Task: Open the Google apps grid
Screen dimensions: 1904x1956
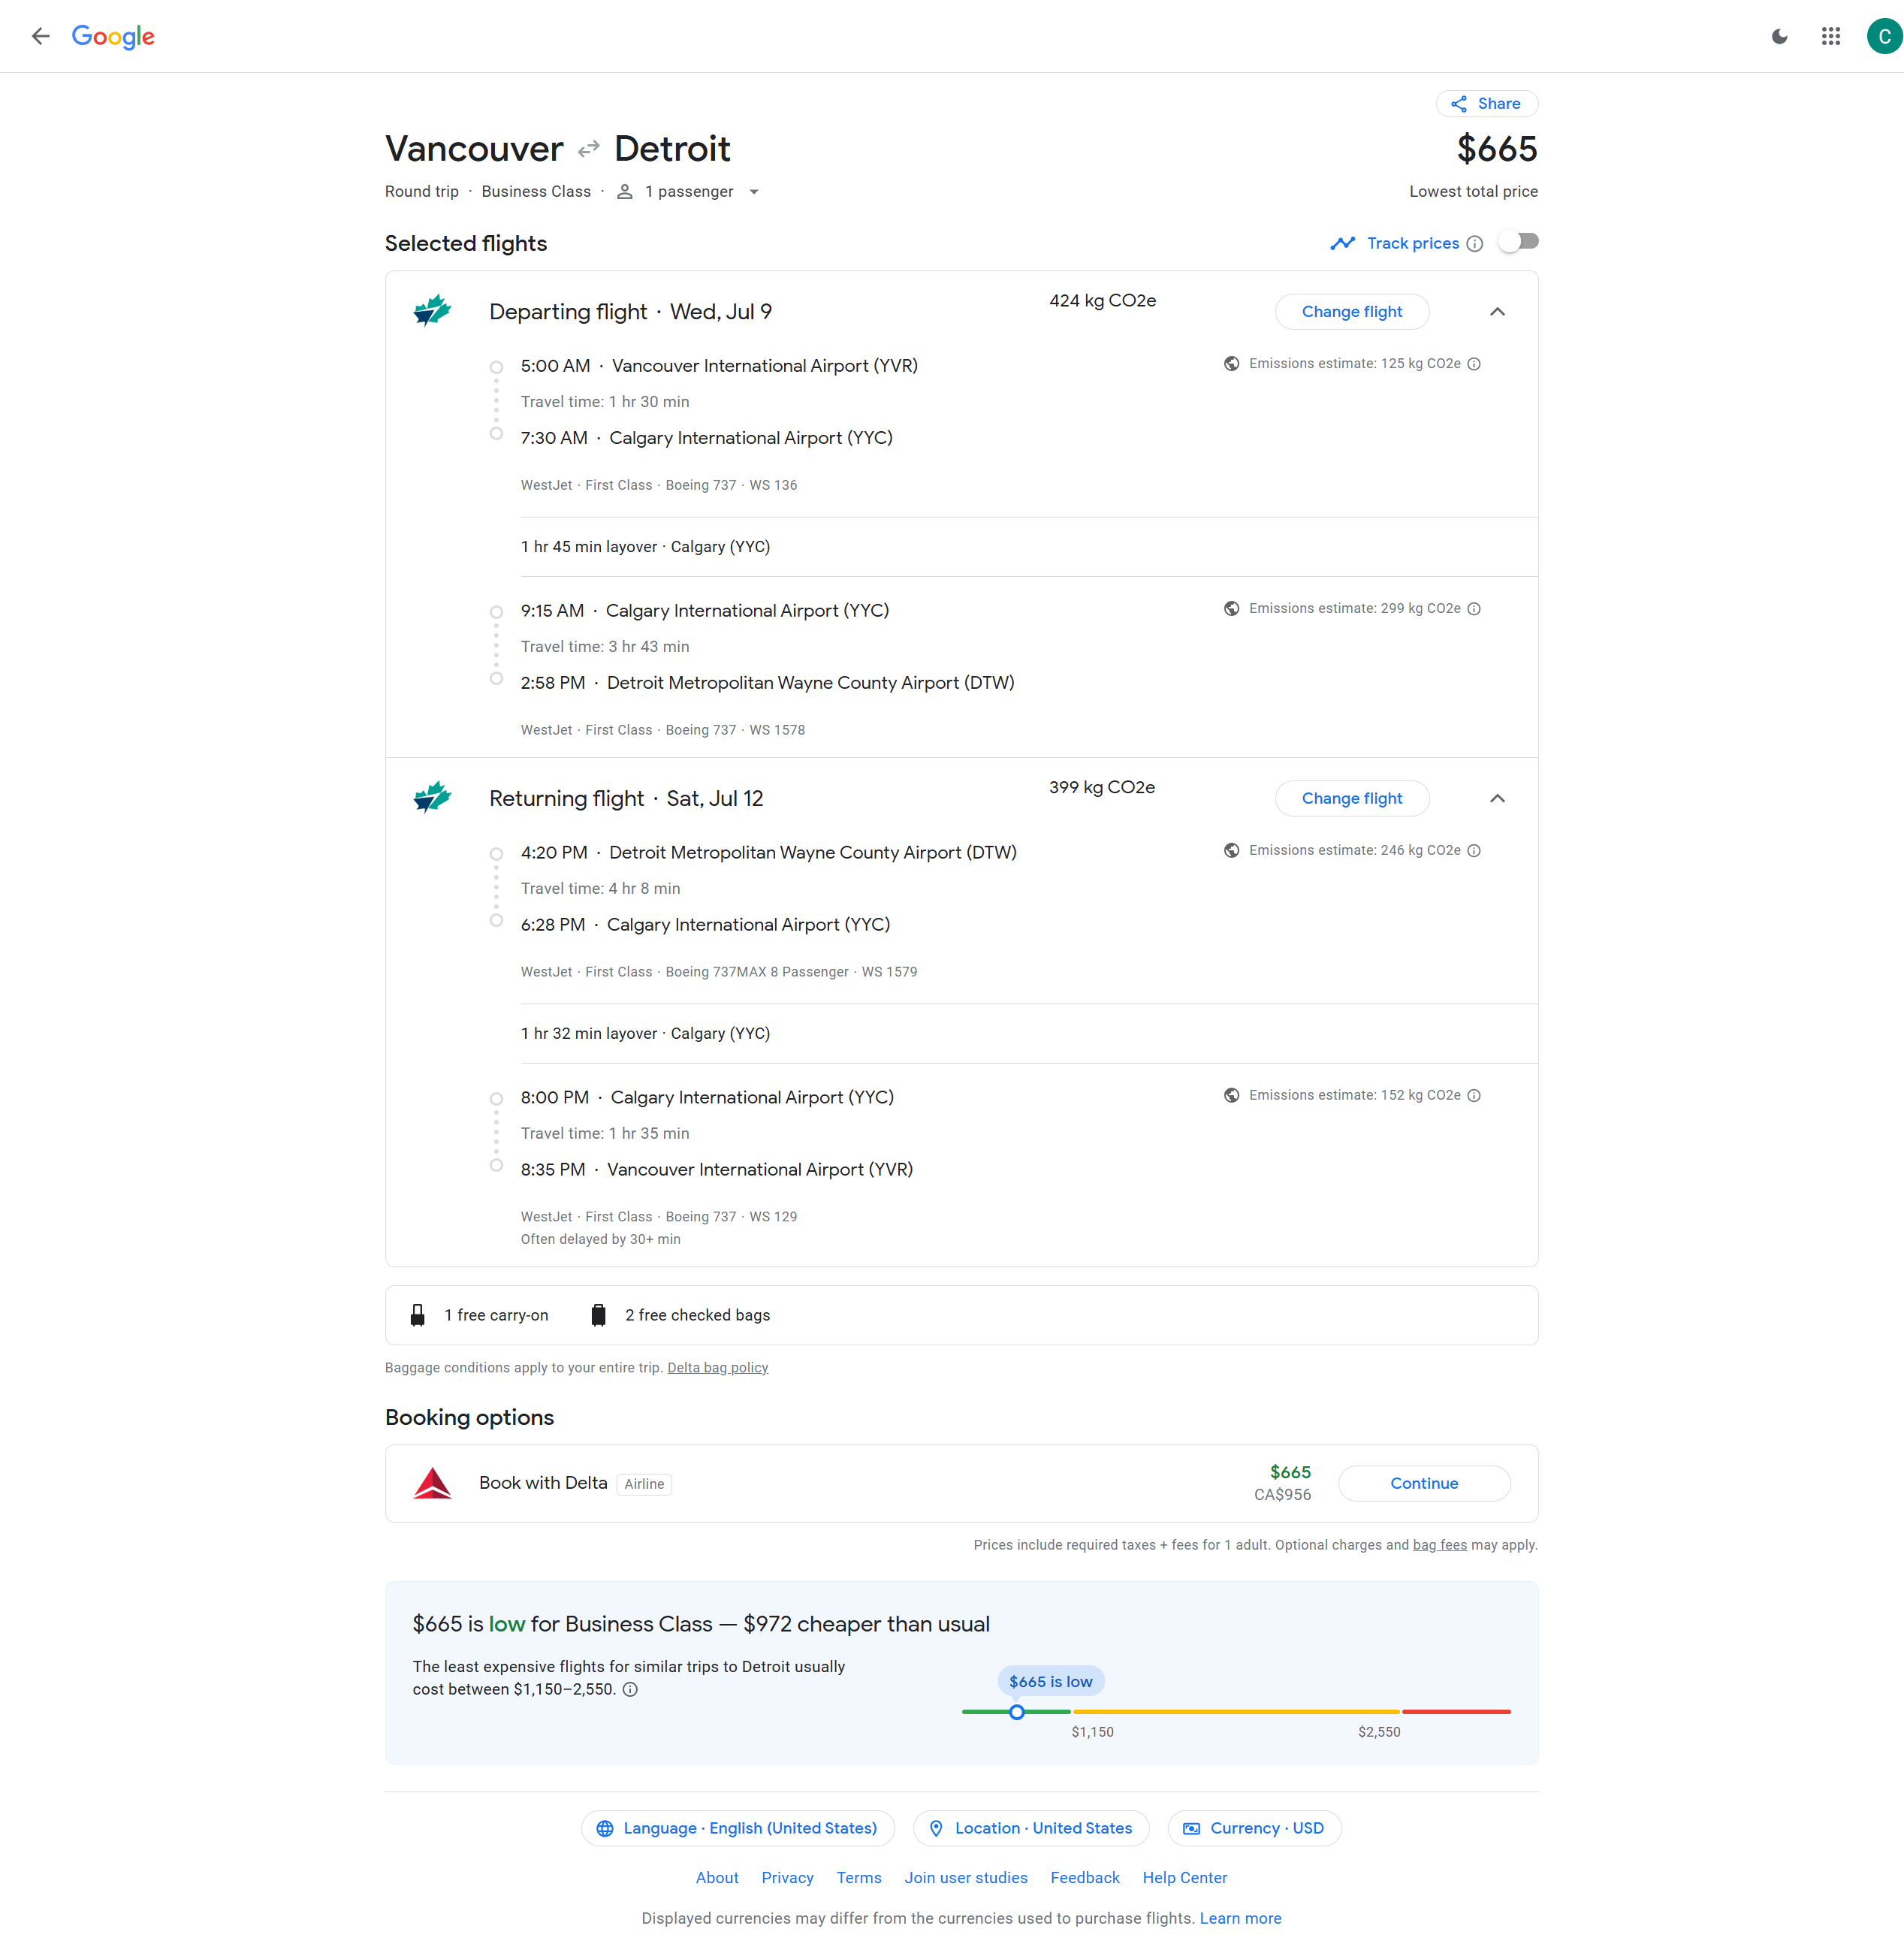Action: [1830, 36]
